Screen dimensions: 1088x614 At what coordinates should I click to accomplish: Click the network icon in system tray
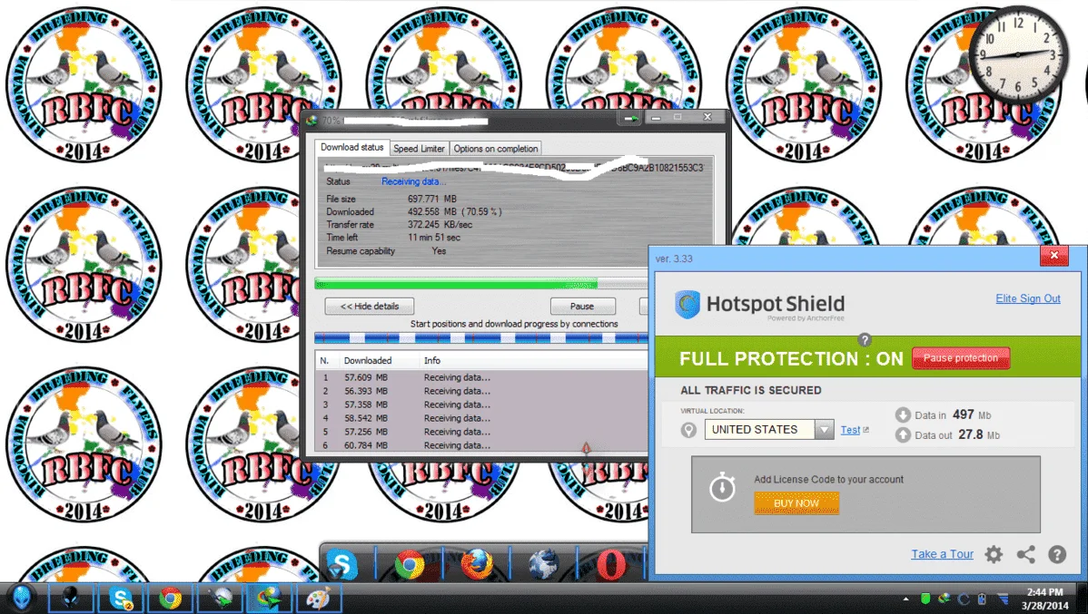[1003, 598]
